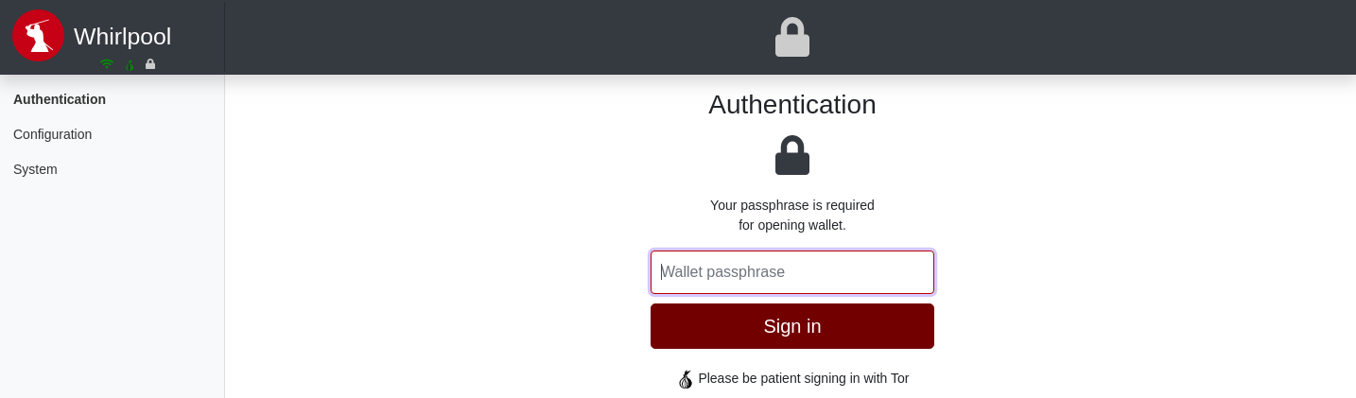The image size is (1356, 398).
Task: Click the Sign in button
Action: coord(792,326)
